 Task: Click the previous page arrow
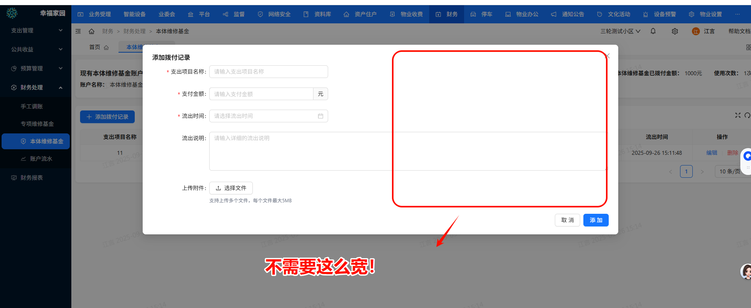671,171
